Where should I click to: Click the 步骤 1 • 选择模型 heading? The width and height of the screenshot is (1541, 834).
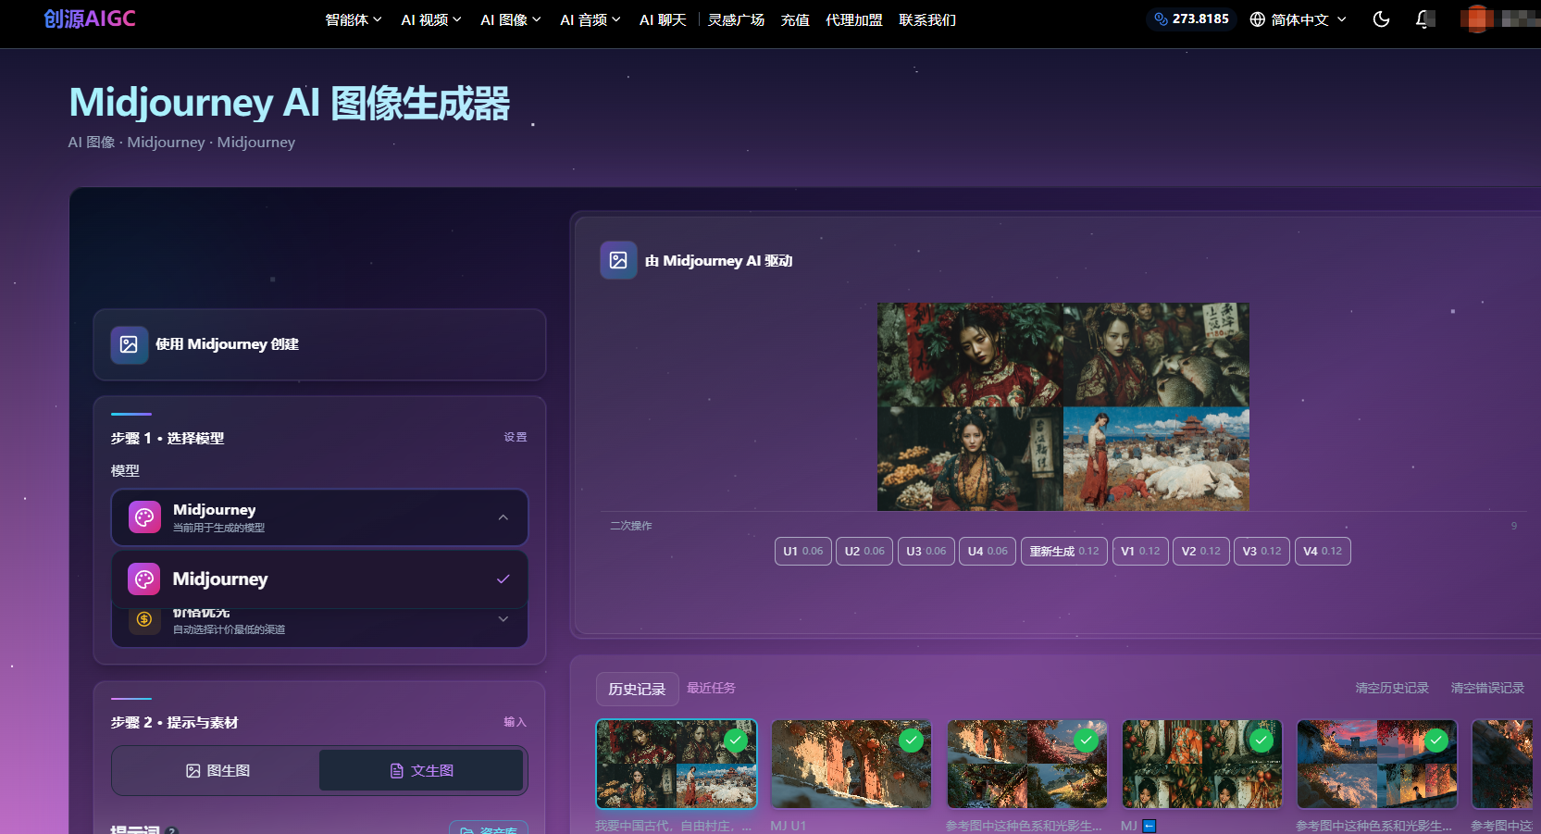(x=168, y=438)
